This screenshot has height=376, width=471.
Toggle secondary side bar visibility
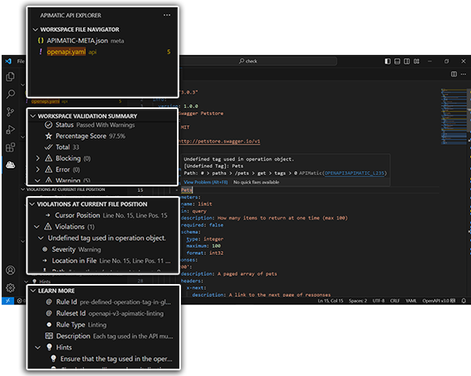click(x=406, y=61)
